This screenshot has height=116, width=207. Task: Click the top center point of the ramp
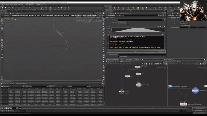[138, 28]
